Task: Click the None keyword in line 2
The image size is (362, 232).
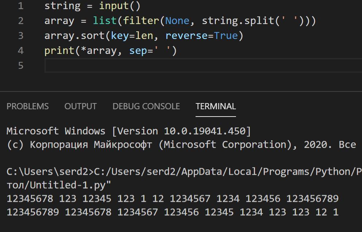Action: [x=177, y=21]
